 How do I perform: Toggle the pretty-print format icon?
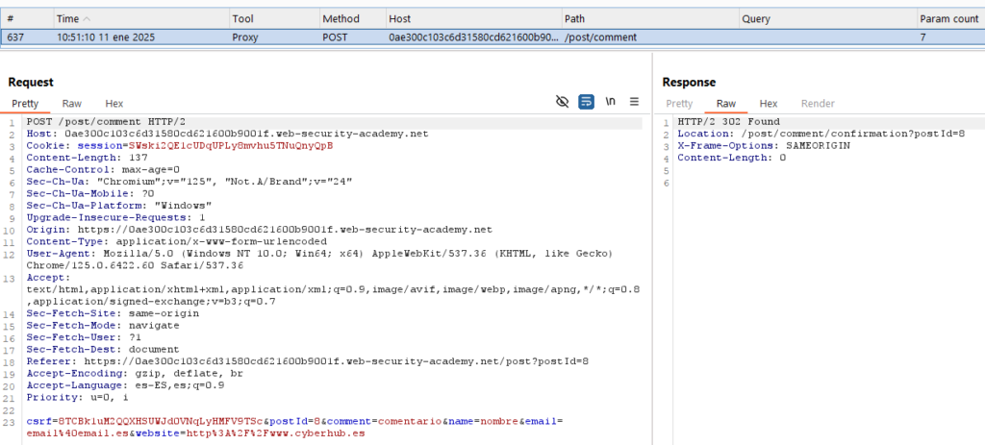pos(586,102)
